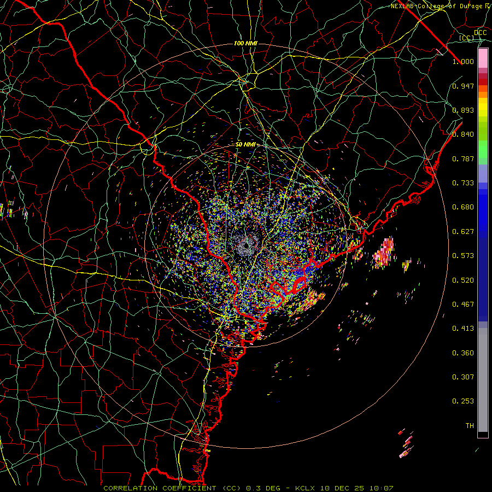Select the 0.680 legend value
Image resolution: width=492 pixels, height=492 pixels.
coord(463,207)
